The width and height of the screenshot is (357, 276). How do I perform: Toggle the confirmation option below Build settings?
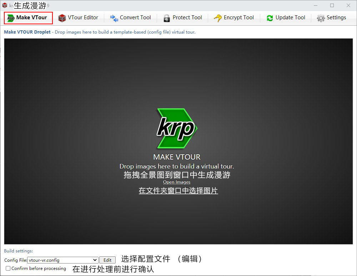coord(8,269)
